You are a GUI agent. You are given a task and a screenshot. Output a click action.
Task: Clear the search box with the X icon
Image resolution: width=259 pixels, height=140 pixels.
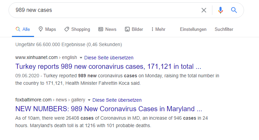[204, 10]
